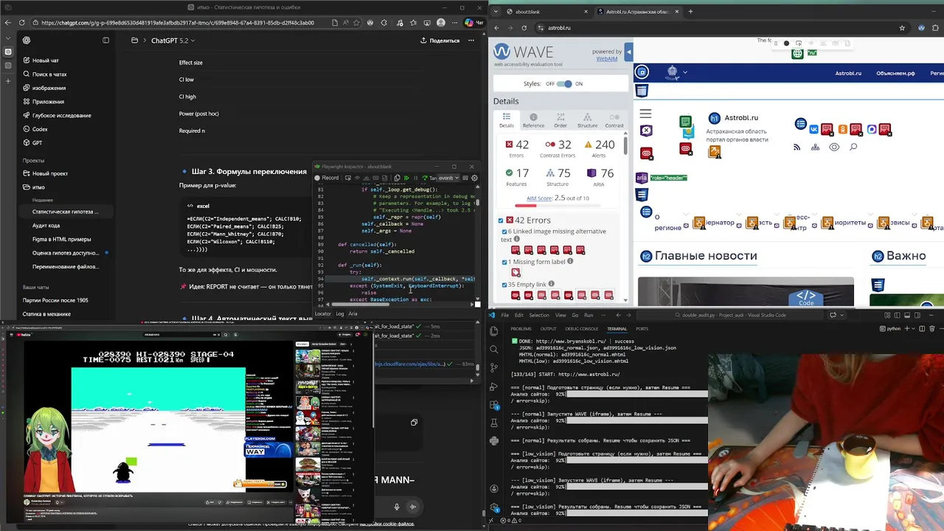Click the Поделиться share button in ChatGPT
Screen dimensions: 944x531
point(440,41)
